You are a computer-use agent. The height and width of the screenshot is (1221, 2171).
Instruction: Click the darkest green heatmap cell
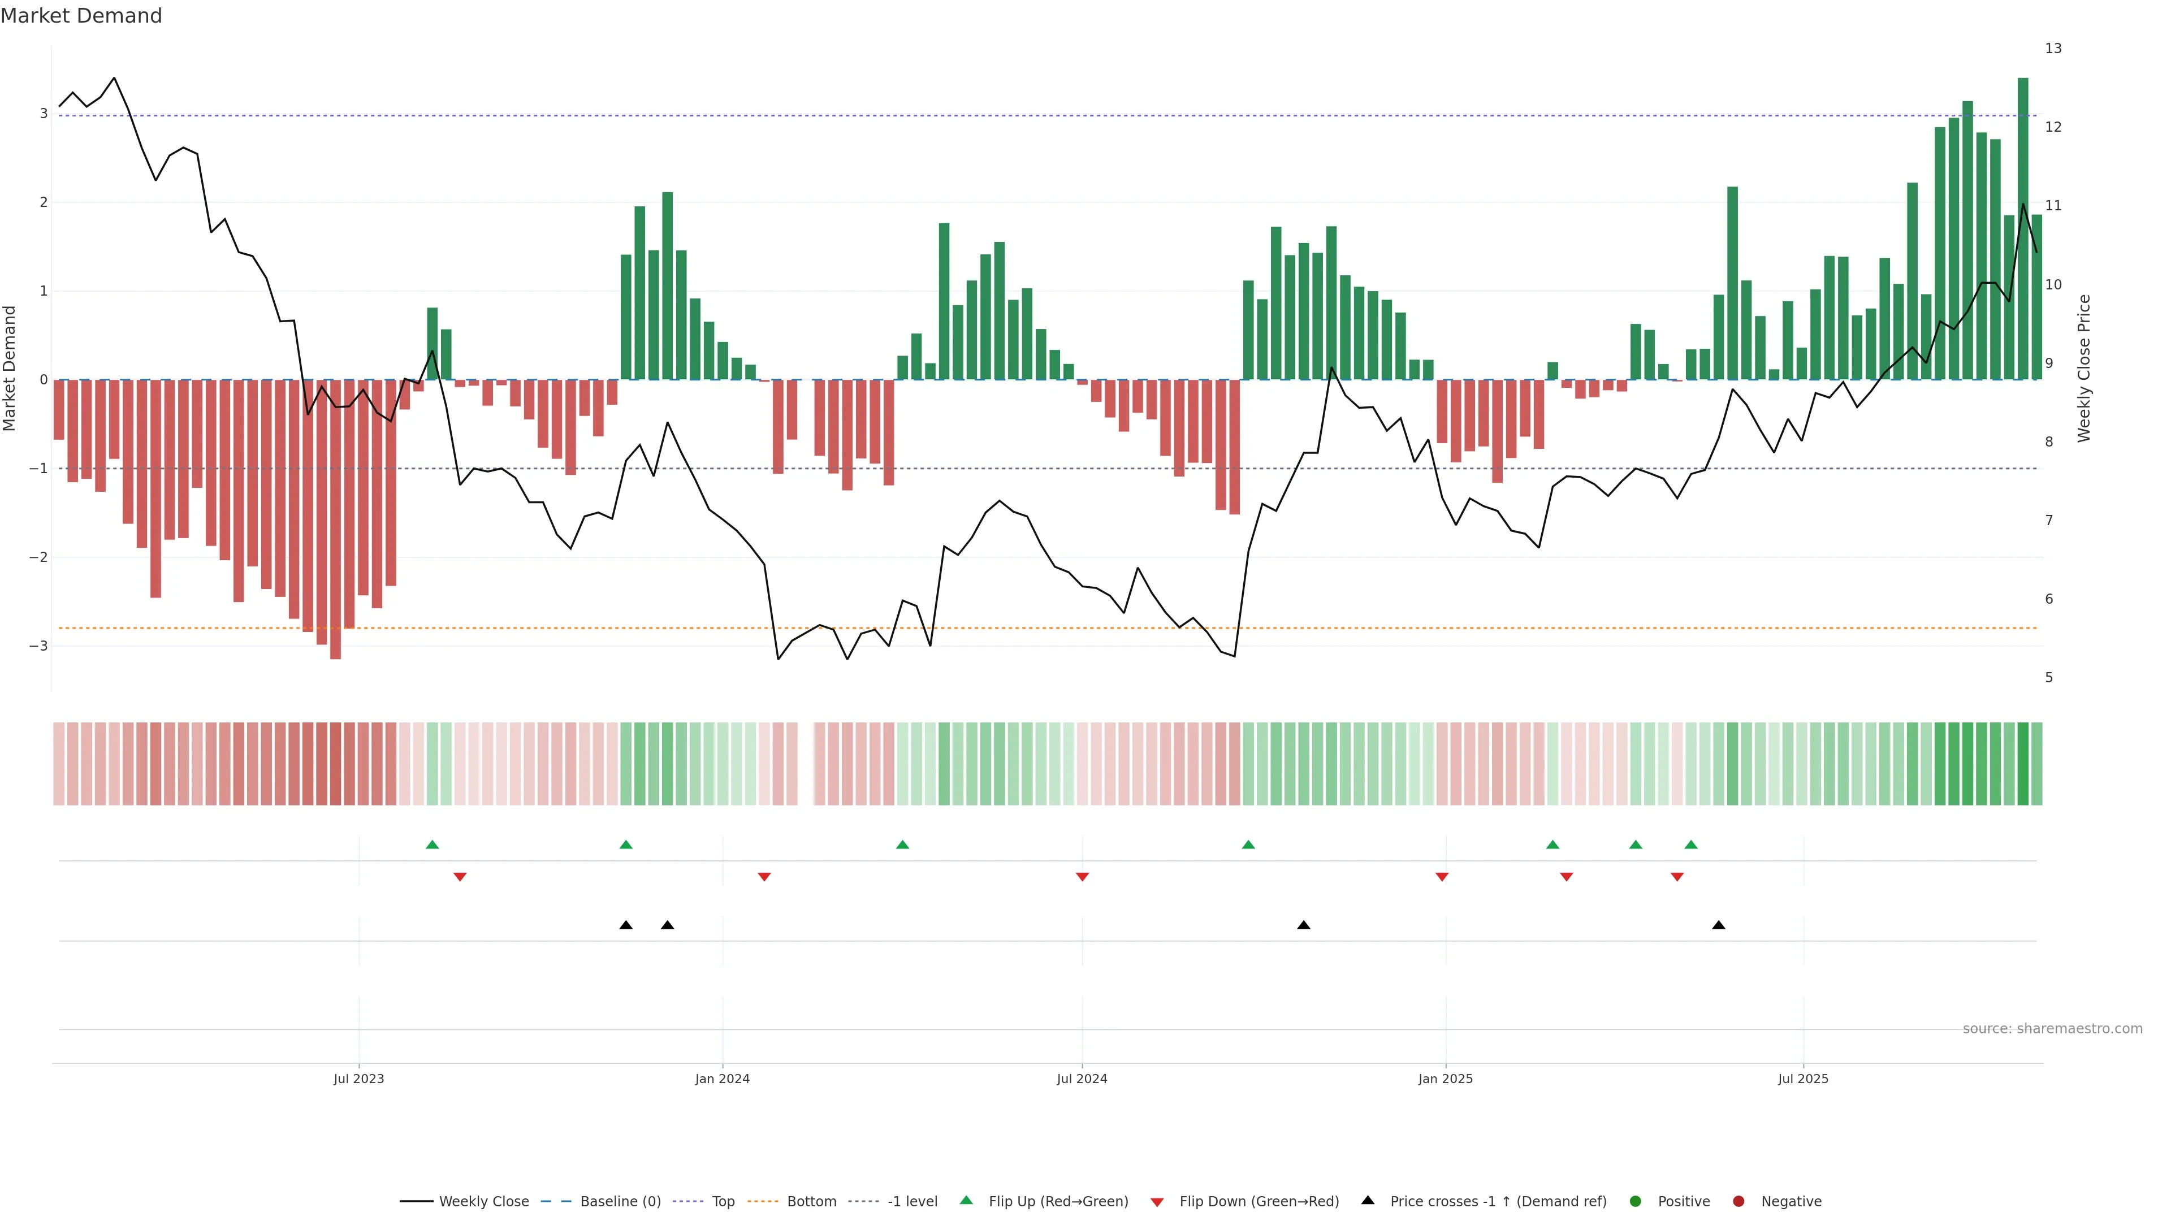coord(2022,764)
